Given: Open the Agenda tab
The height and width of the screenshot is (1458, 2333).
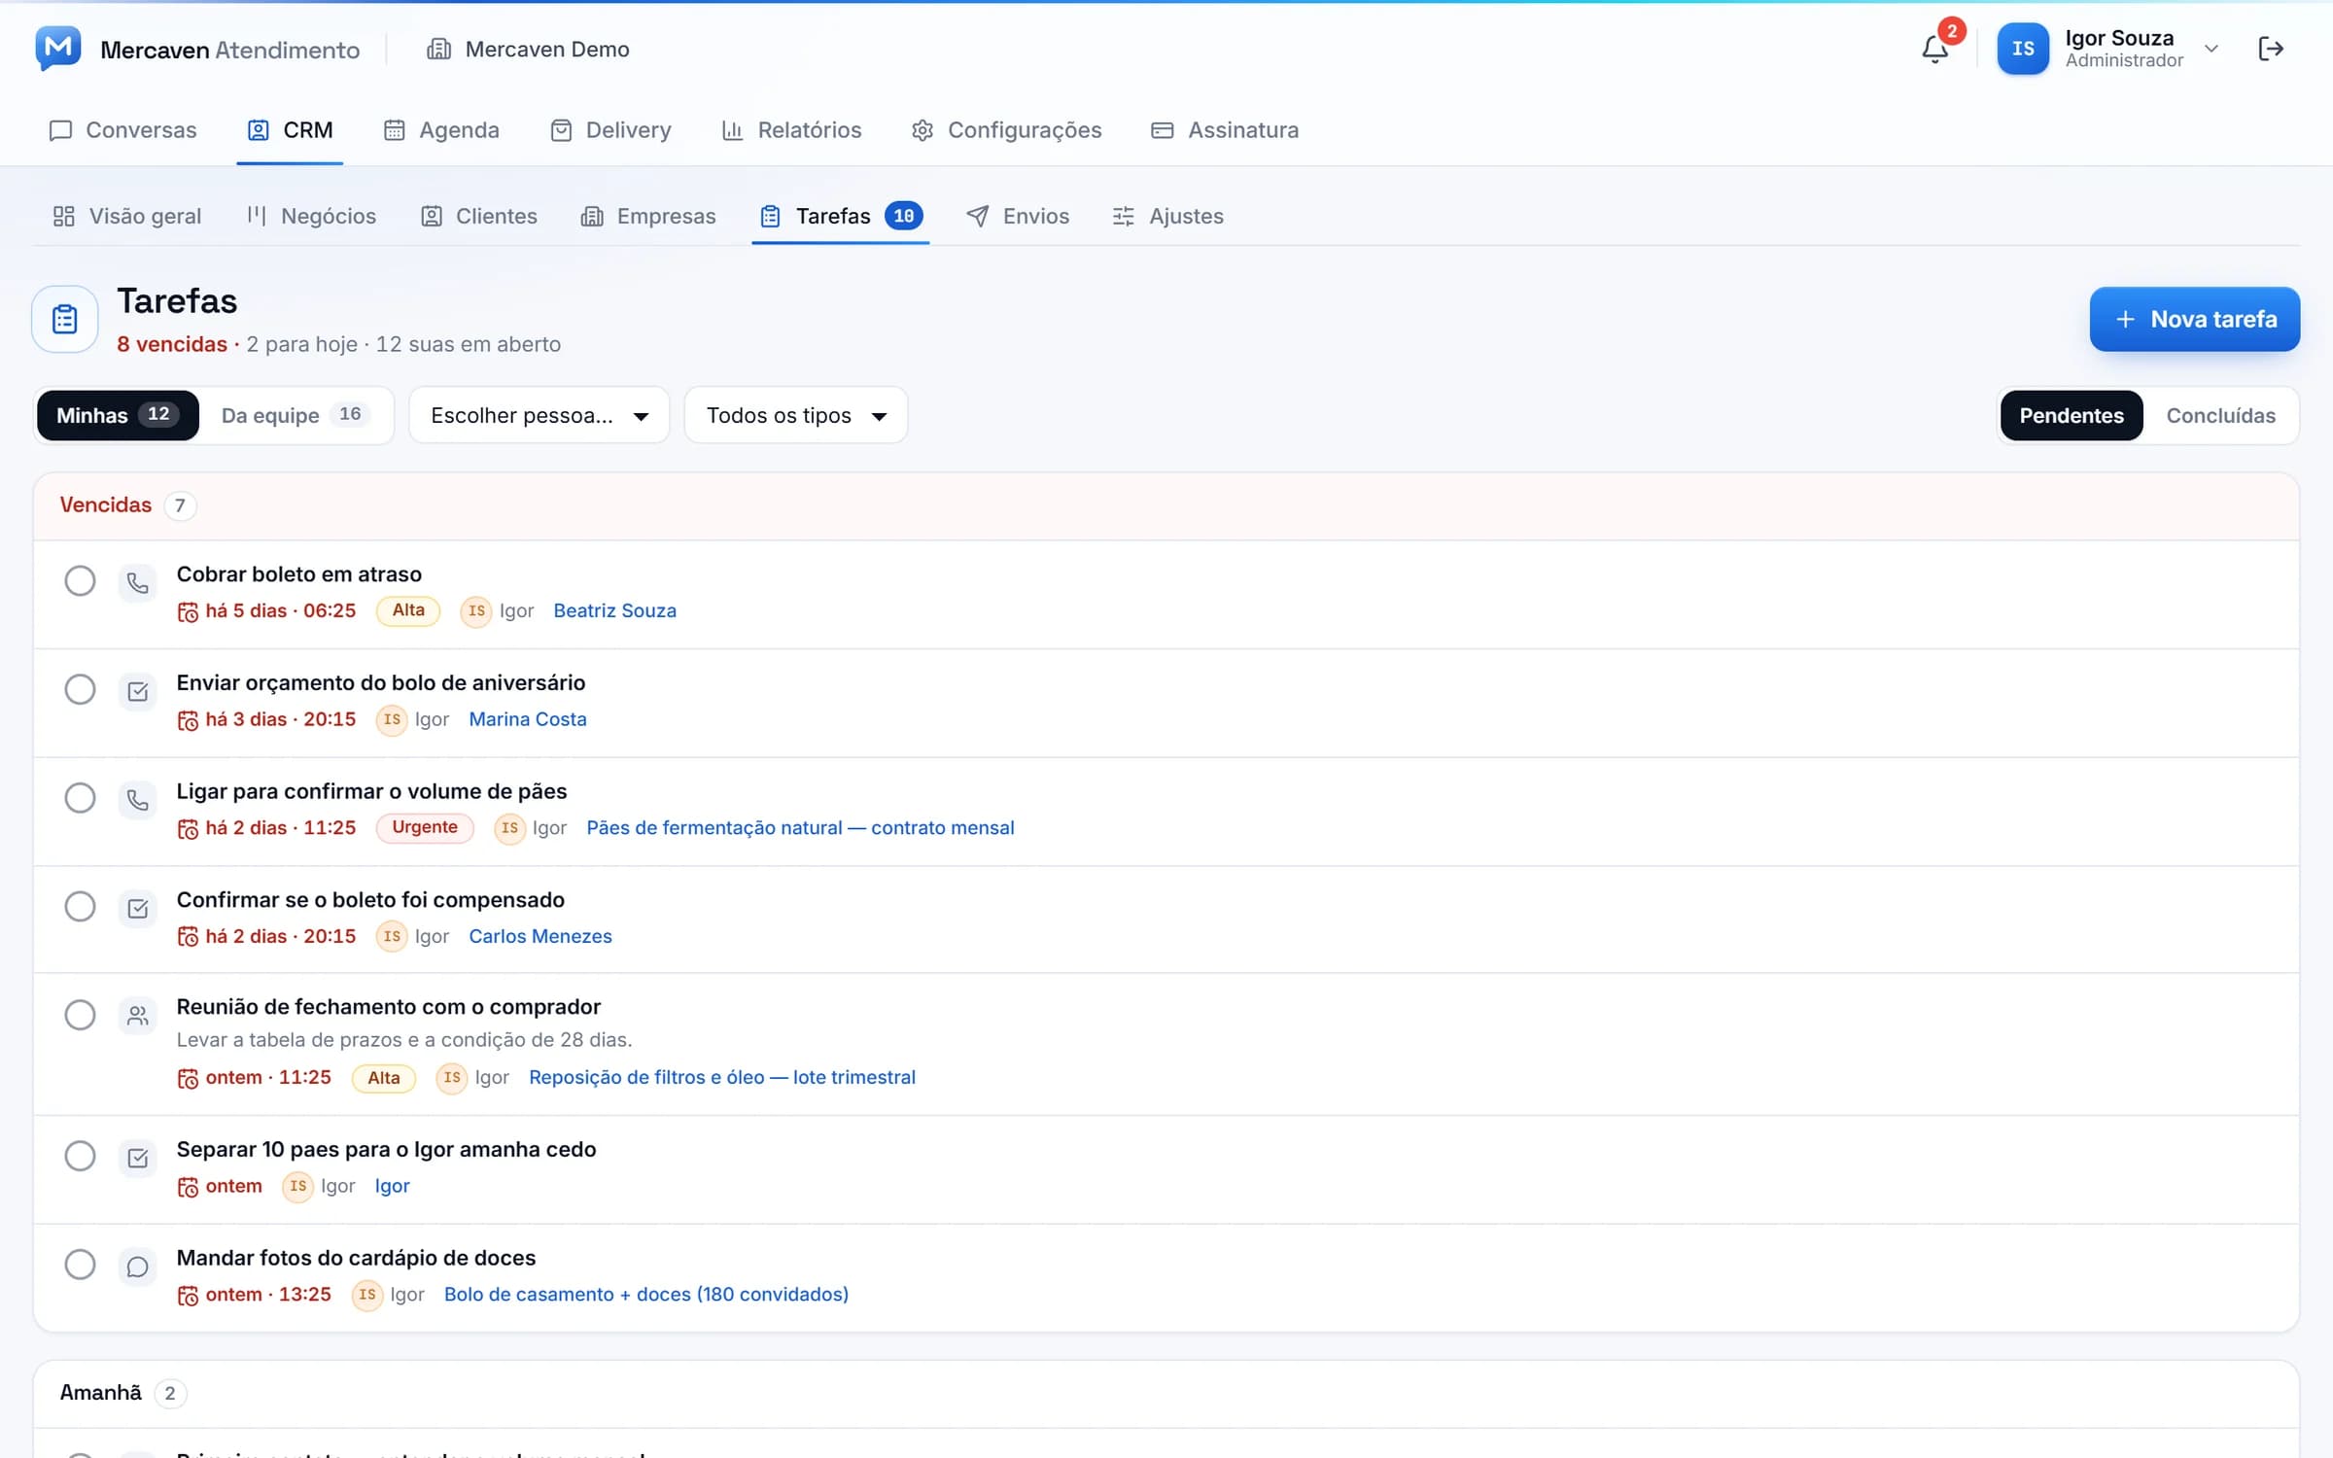Looking at the screenshot, I should pos(441,130).
